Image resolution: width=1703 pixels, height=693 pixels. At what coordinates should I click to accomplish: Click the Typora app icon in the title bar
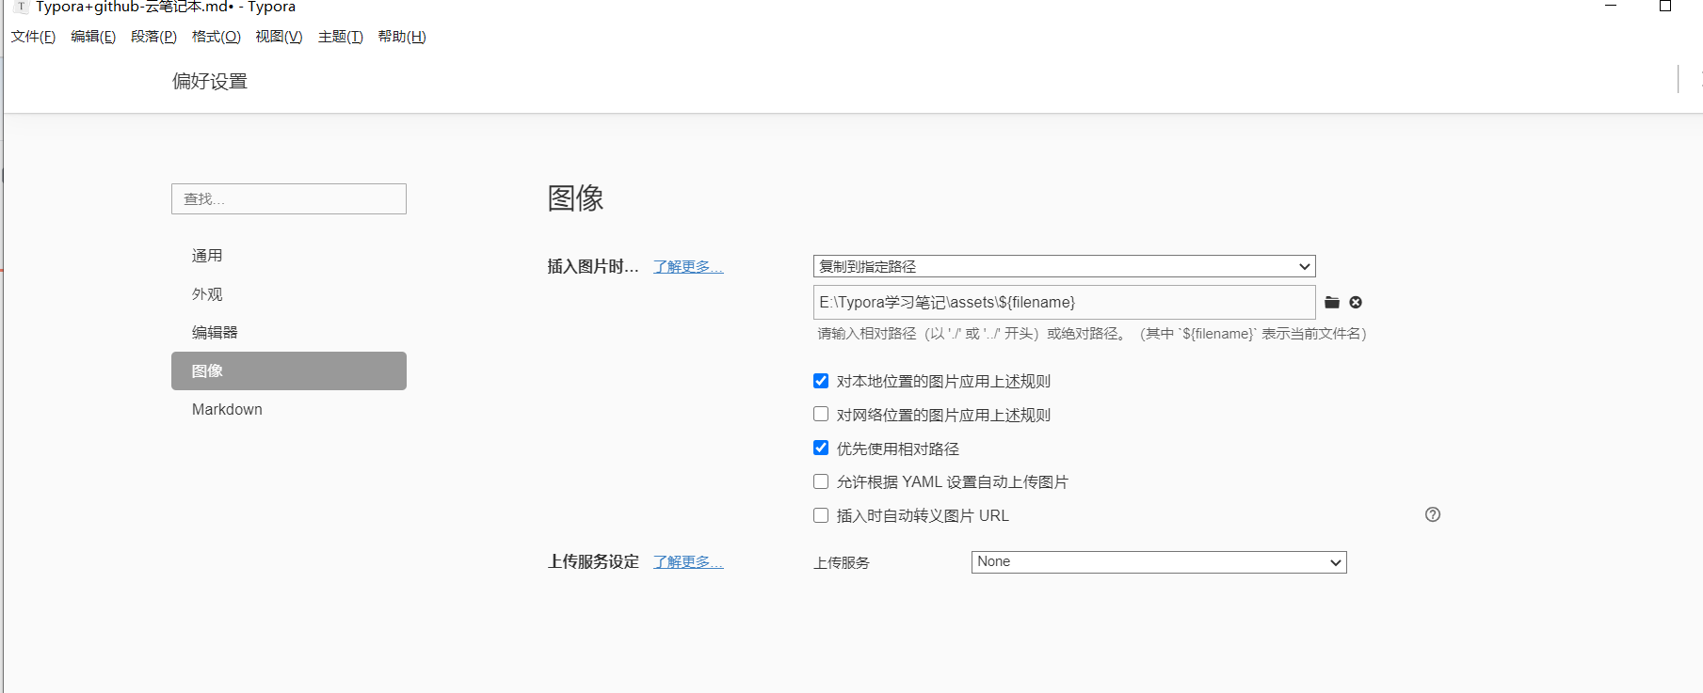[21, 7]
